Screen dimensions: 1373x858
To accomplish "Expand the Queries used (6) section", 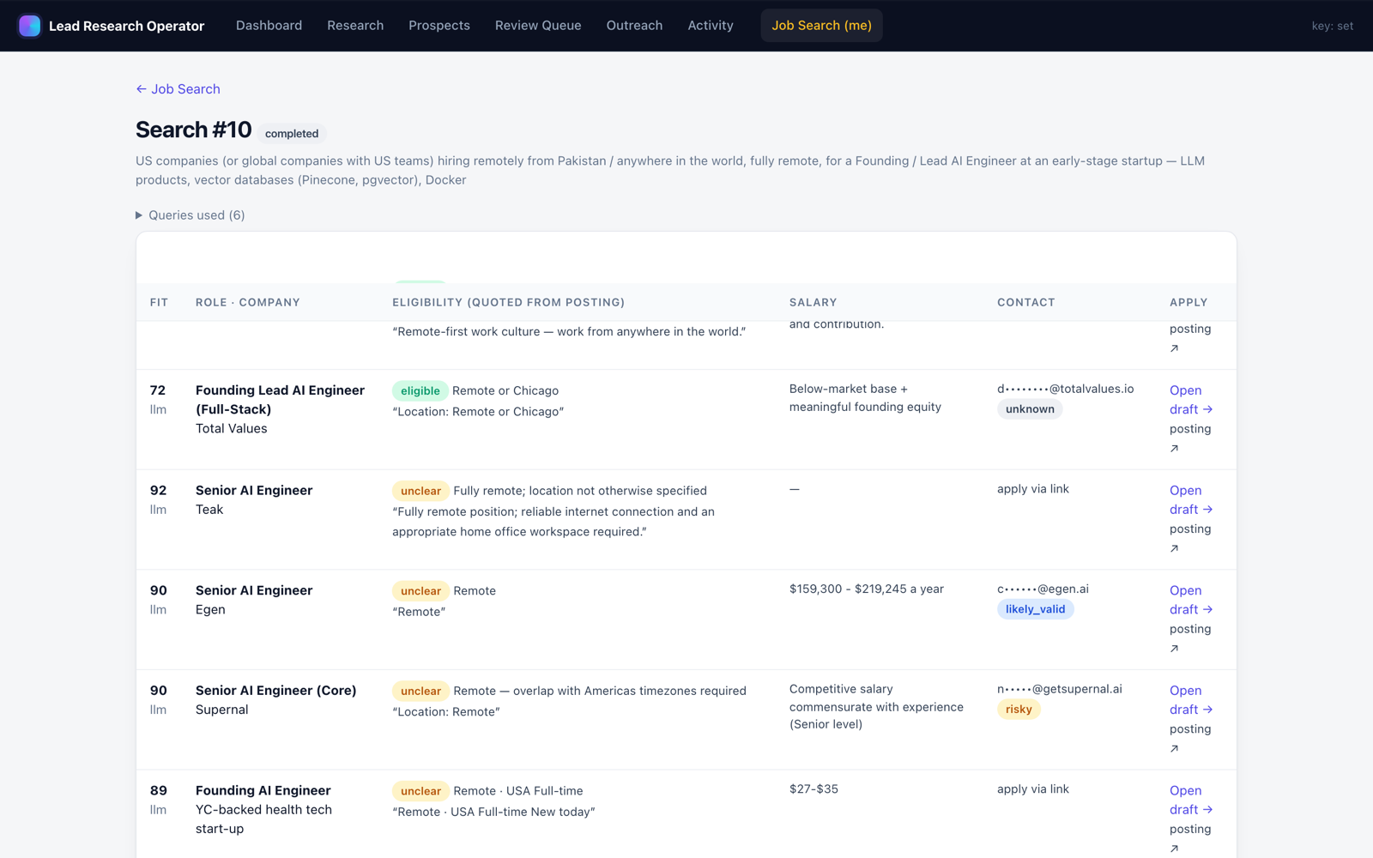I will 191,215.
